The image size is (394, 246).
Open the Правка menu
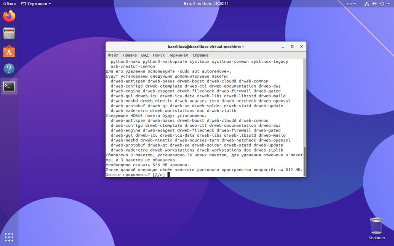(x=129, y=55)
